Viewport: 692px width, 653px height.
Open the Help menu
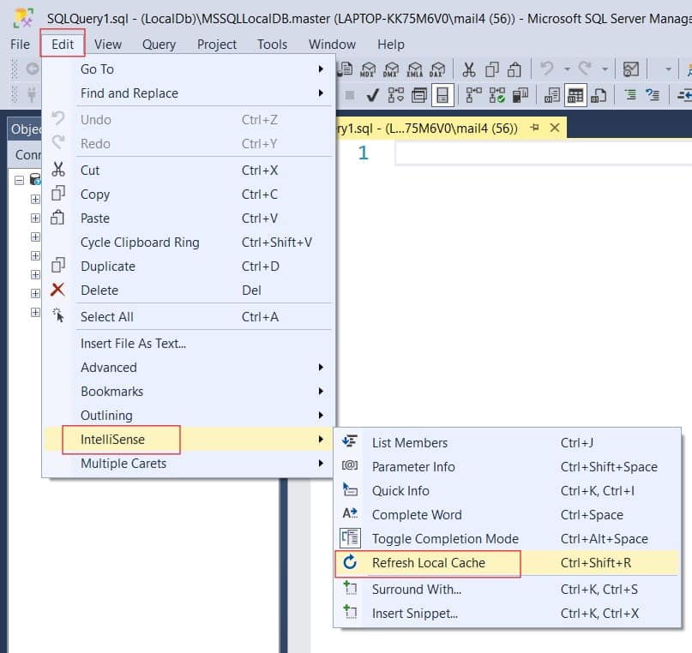click(390, 44)
